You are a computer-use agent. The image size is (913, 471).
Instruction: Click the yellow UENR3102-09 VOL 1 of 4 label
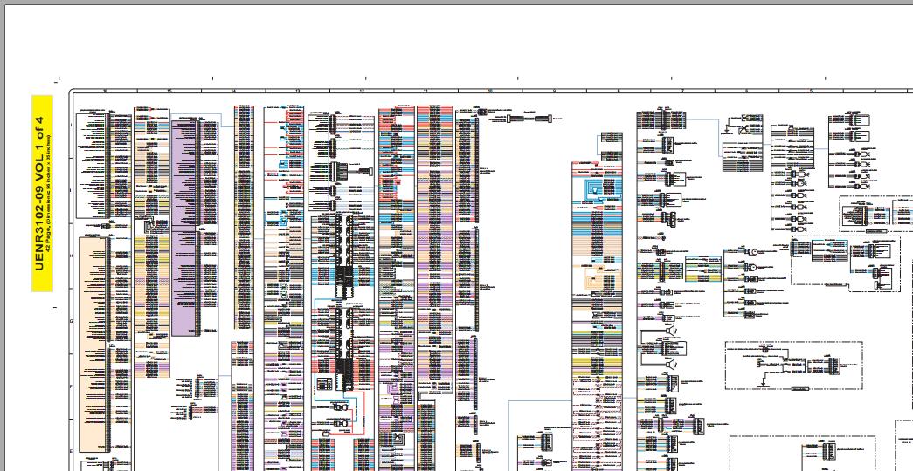point(42,193)
